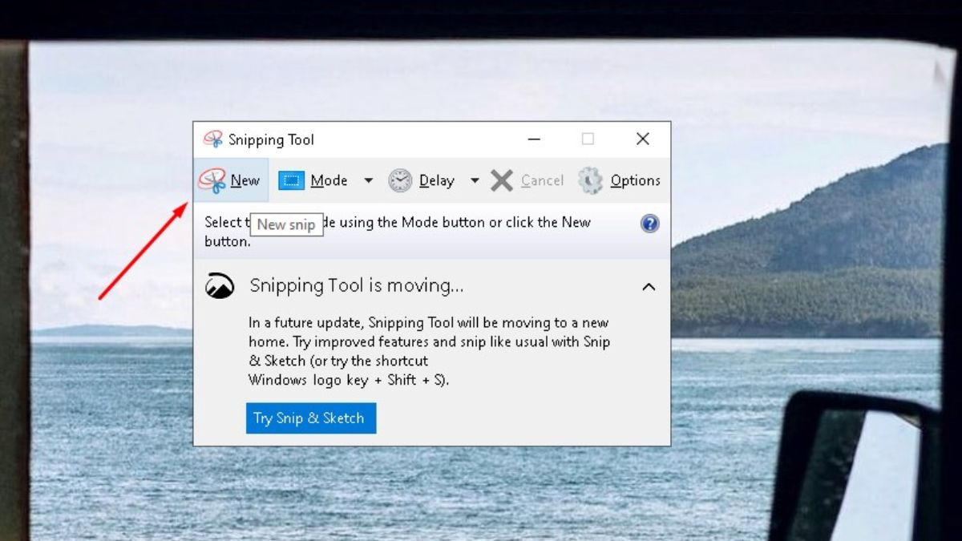Click the Delay clock icon
The image size is (962, 541).
[x=398, y=180]
